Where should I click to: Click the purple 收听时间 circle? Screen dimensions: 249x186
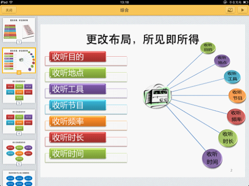point(212,158)
